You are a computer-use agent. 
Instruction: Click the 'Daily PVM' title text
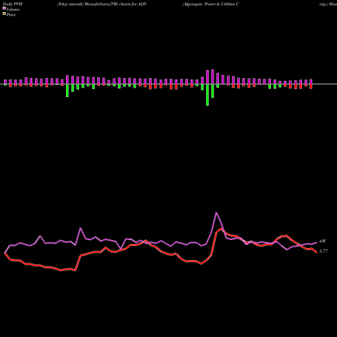(13, 4)
